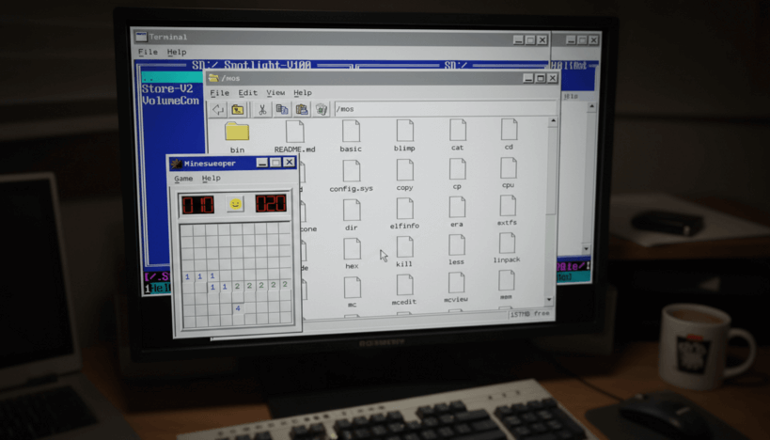
Task: Click the scissors cut icon
Action: pos(261,109)
